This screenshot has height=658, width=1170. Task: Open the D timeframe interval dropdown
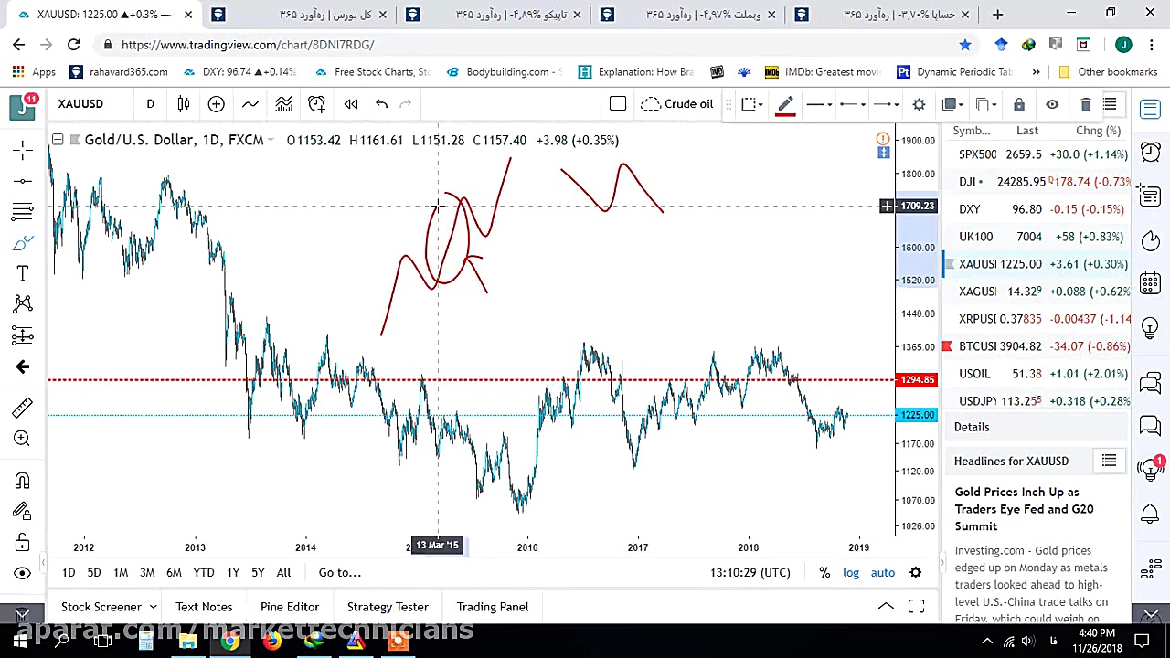pos(150,104)
